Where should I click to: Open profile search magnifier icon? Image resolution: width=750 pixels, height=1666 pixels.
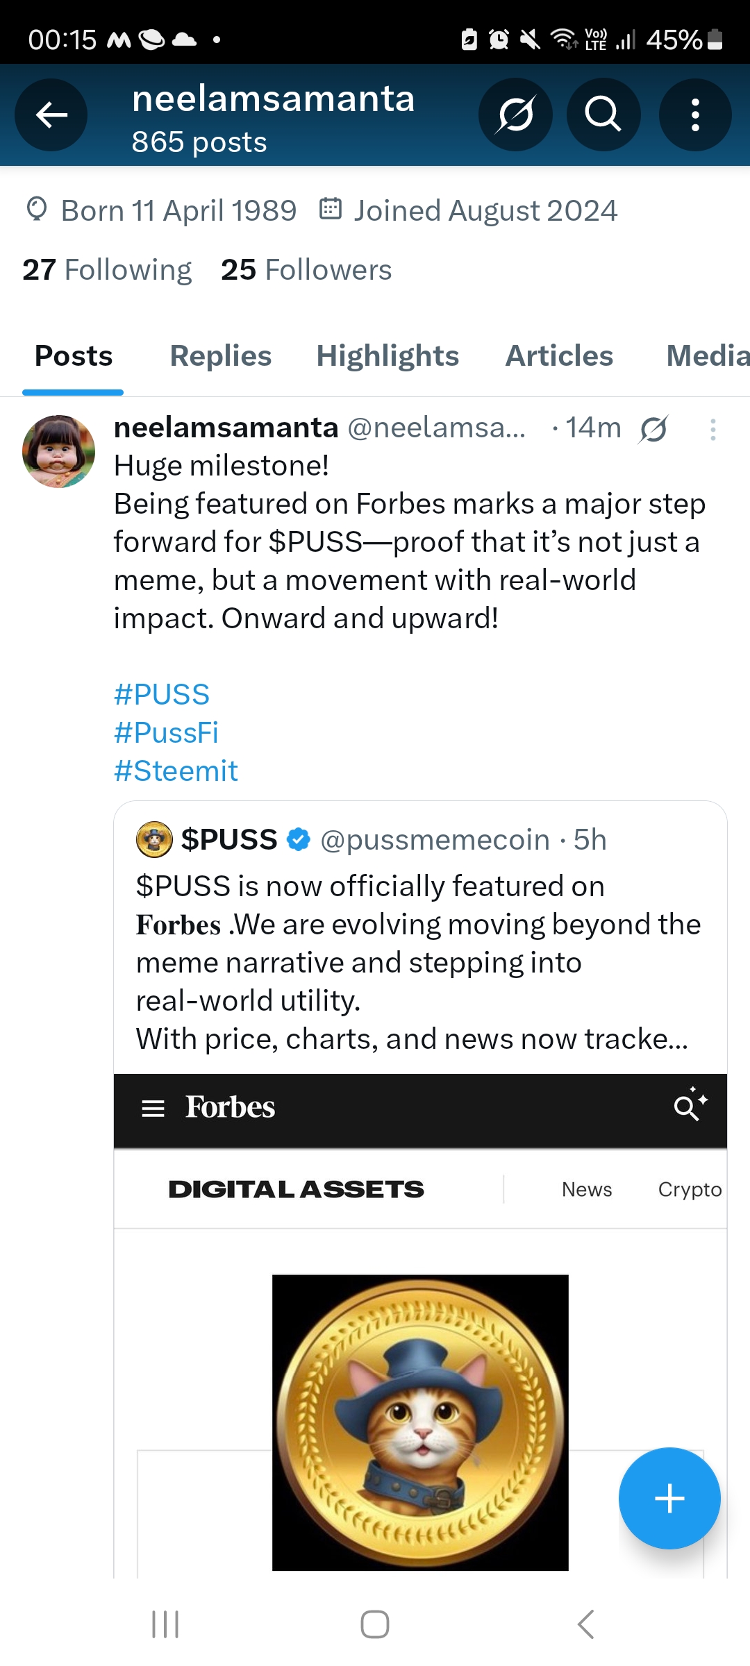coord(603,115)
